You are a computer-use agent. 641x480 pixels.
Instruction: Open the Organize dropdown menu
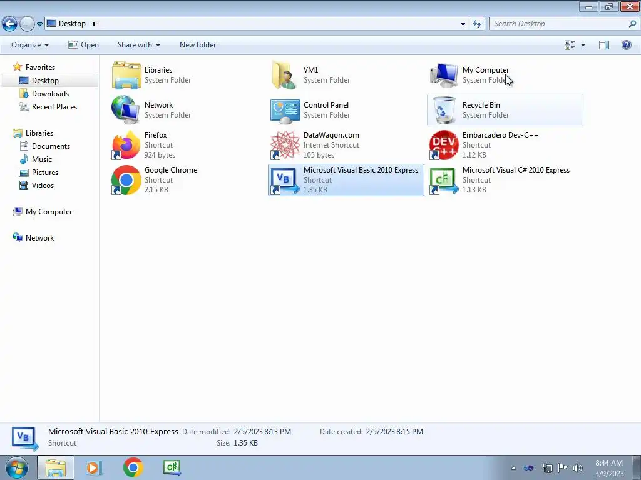30,45
